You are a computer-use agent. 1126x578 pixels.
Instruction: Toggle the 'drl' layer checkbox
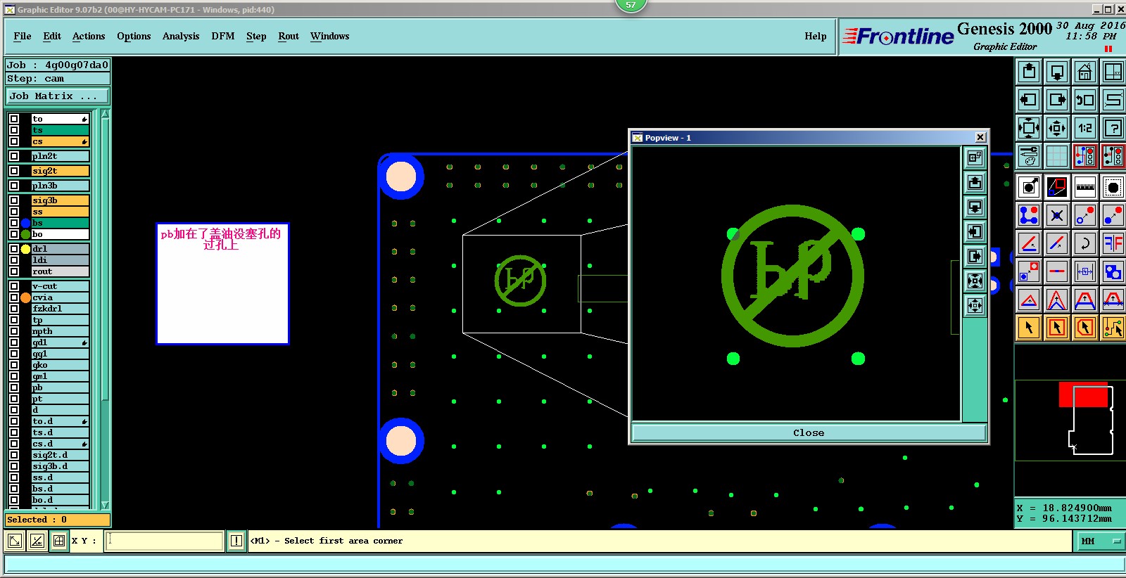pos(14,249)
